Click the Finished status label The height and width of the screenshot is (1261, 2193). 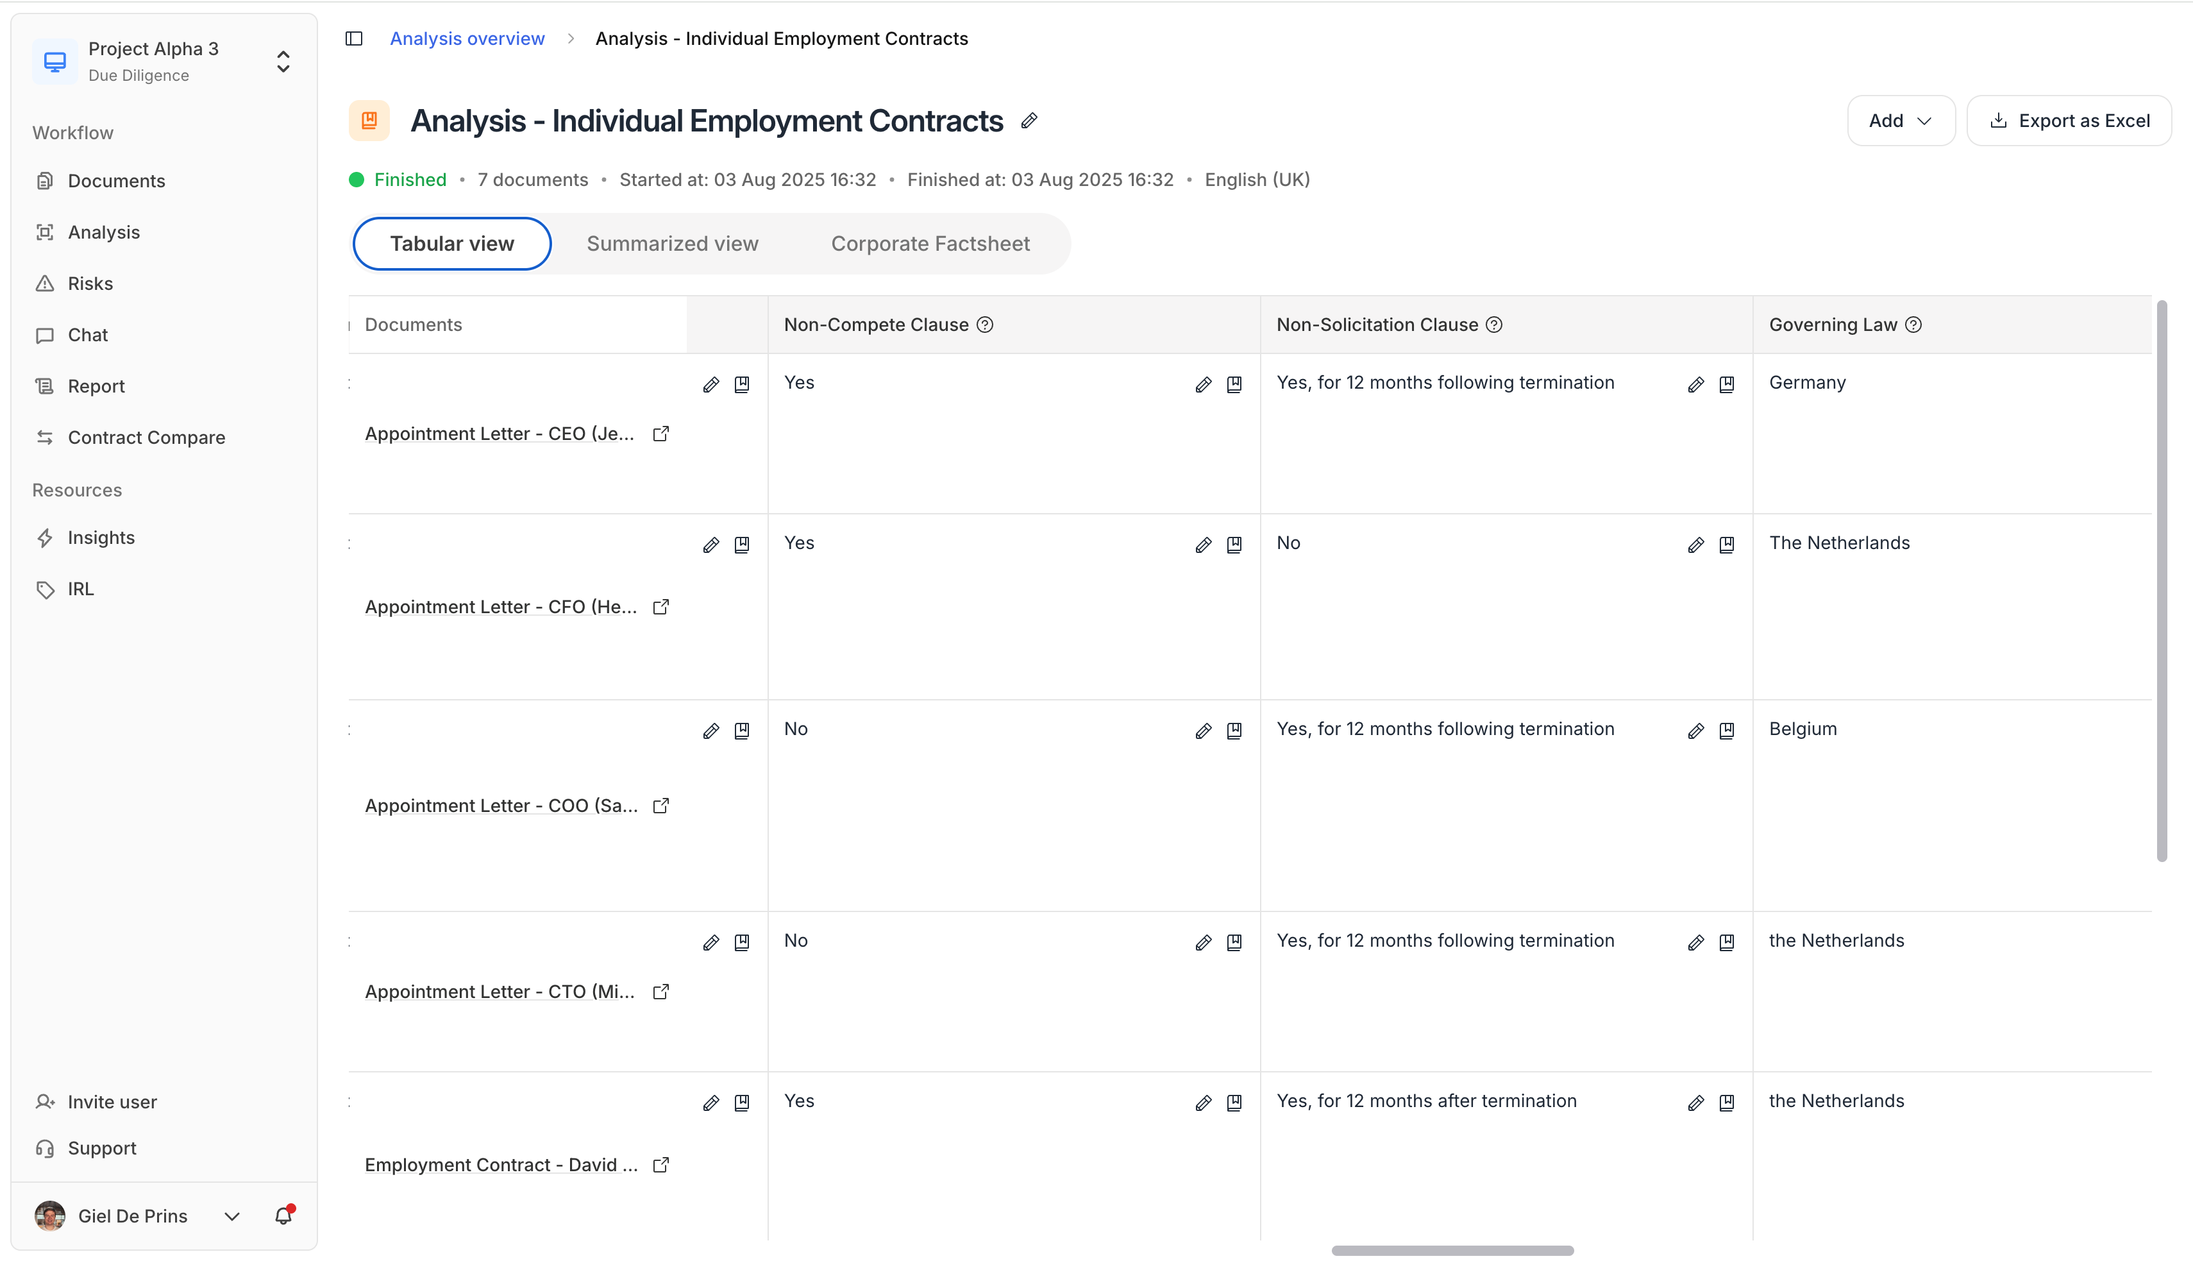(410, 180)
